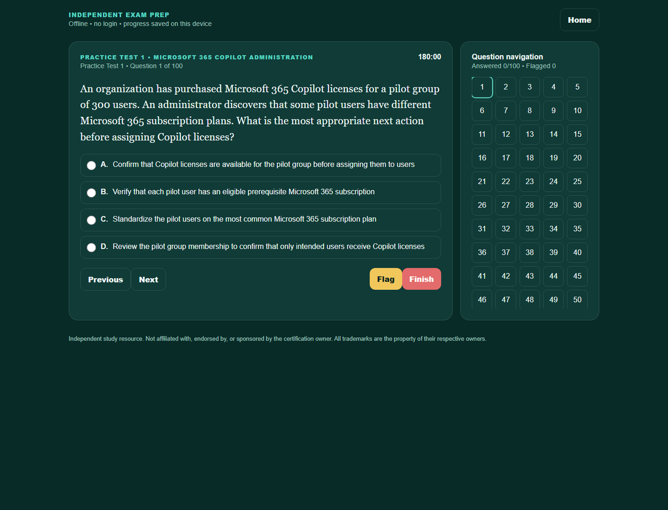This screenshot has width=668, height=510.
Task: Navigate to question 7
Action: point(505,110)
